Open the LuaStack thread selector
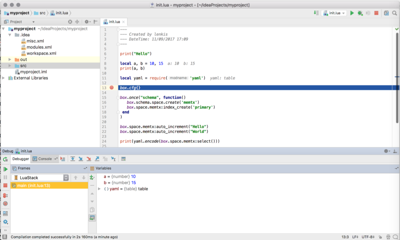The image size is (400, 240). (40, 177)
